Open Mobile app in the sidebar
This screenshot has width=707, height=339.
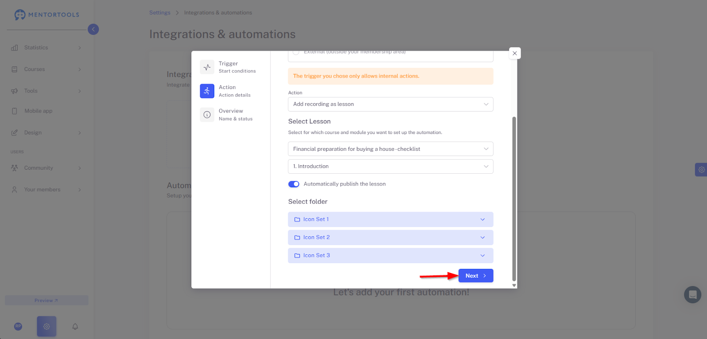coord(38,111)
